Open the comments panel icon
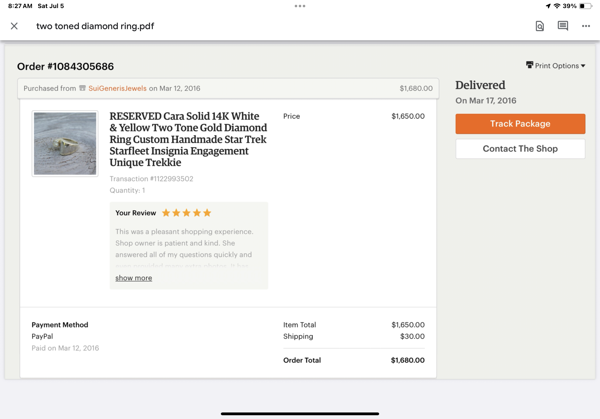 coord(563,26)
